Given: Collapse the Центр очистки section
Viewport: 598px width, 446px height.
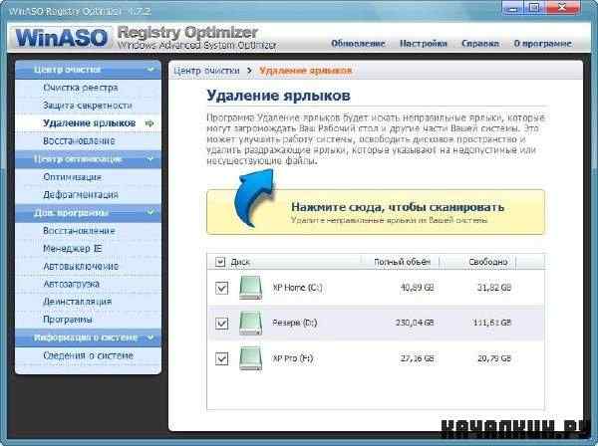Looking at the screenshot, I should pos(151,70).
